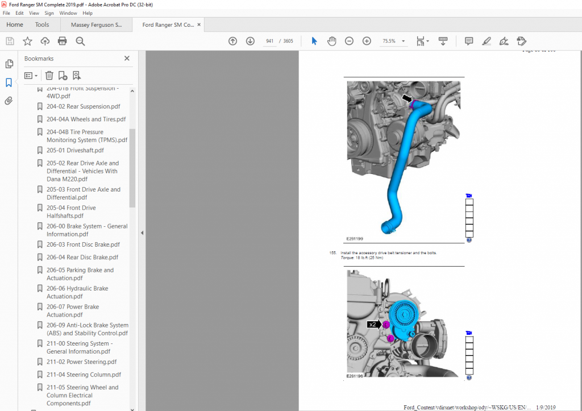Zoom out with minus icon
582x411 pixels.
349,41
